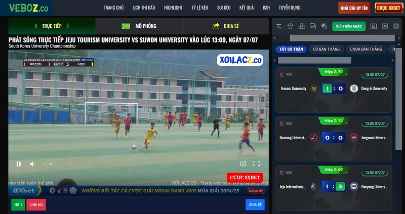Image resolution: width=405 pixels, height=214 pixels.
Task: Click the blue CHIA SẺ button below video
Action: pyautogui.click(x=255, y=205)
